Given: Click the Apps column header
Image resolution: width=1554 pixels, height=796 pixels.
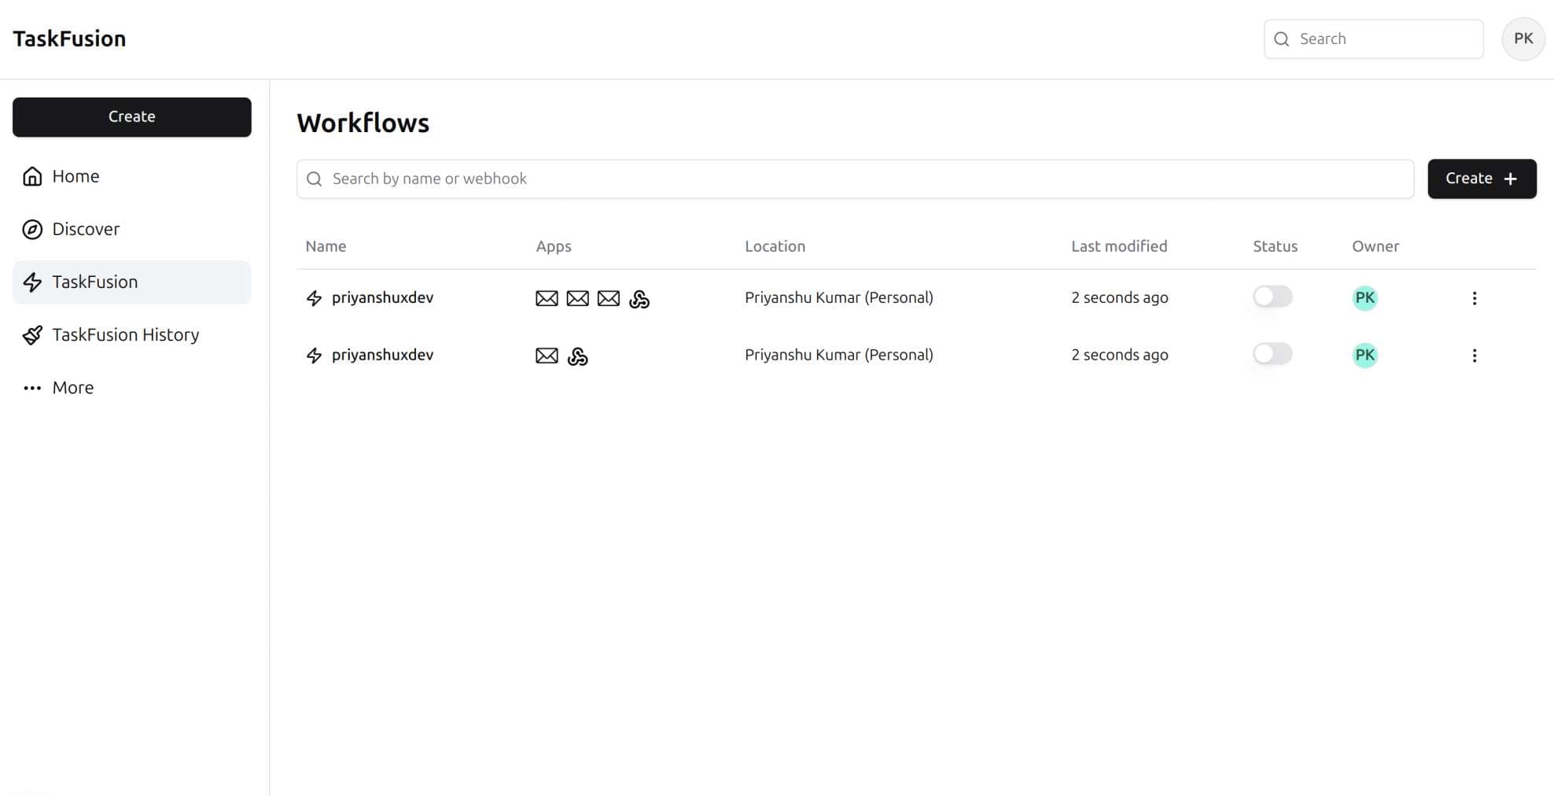Looking at the screenshot, I should click(554, 246).
